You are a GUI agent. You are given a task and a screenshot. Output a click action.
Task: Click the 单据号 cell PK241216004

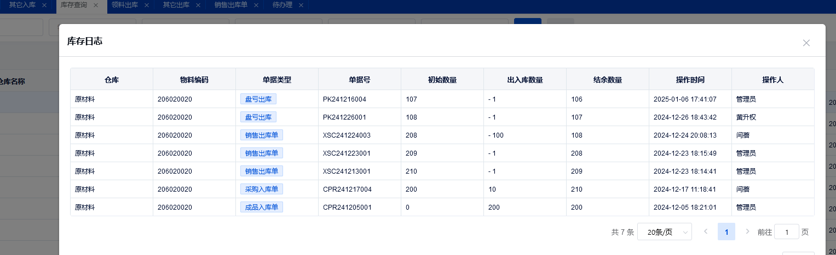[344, 99]
